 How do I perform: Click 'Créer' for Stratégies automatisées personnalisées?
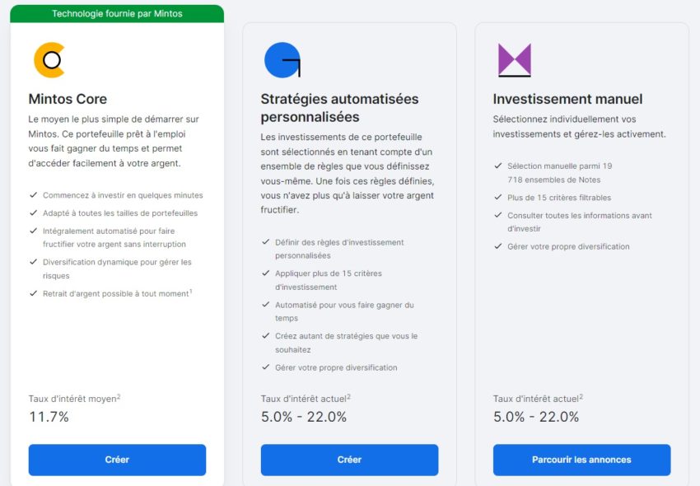pyautogui.click(x=349, y=460)
